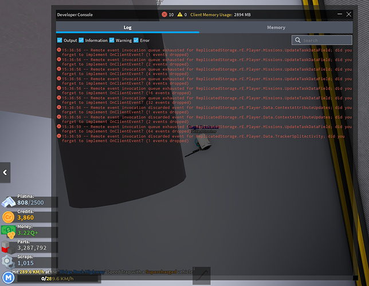This screenshot has width=369, height=286.
Task: Click the Credits value 3,860
Action: [x=25, y=217]
